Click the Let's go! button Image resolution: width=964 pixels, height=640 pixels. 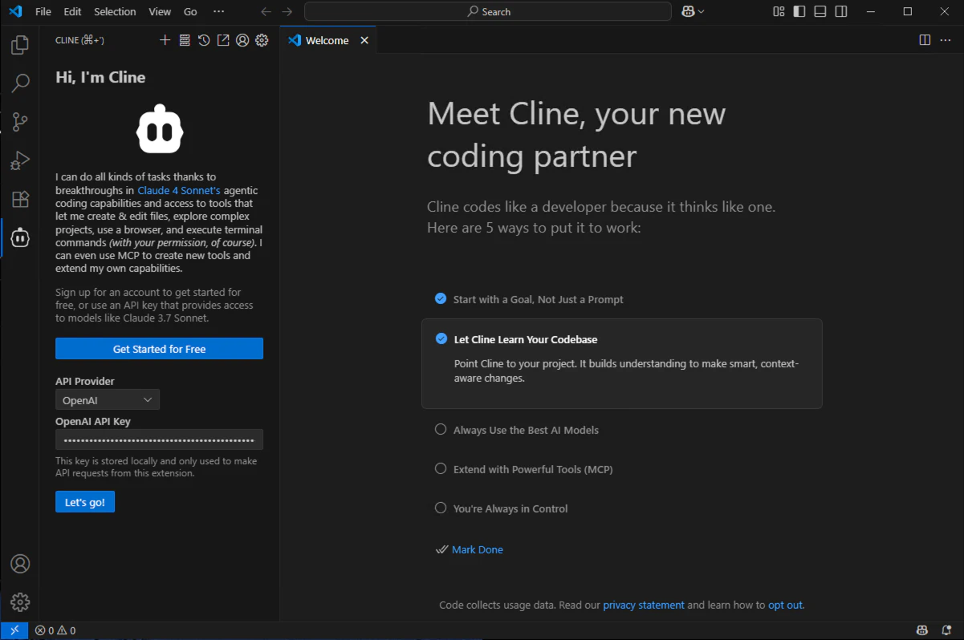tap(85, 502)
